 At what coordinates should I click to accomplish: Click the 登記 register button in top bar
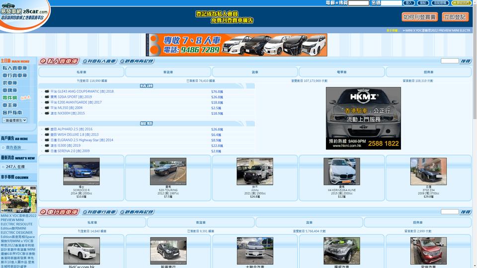[x=423, y=3]
